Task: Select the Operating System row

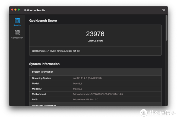Action: tap(41, 78)
